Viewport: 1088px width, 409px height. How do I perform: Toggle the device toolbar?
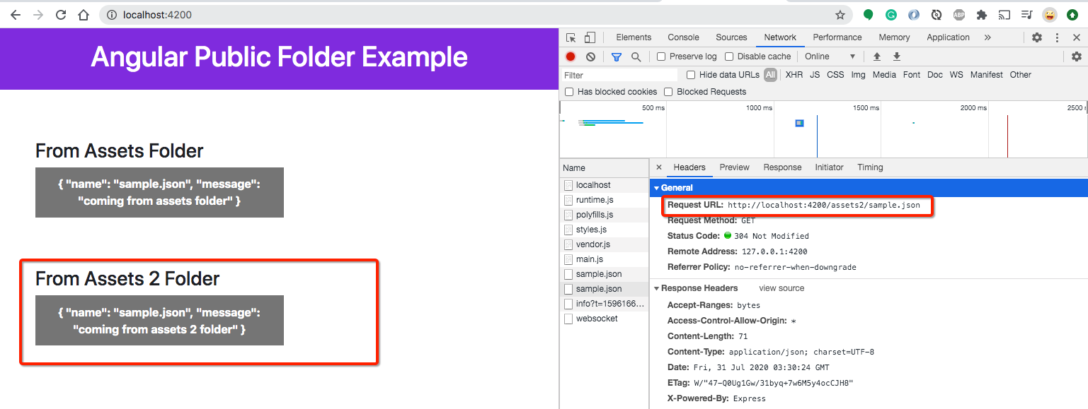tap(590, 37)
